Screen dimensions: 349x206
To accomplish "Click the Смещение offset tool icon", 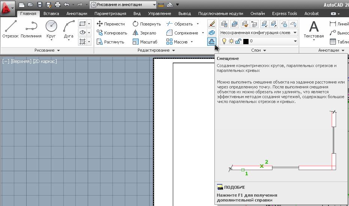I will 212,42.
